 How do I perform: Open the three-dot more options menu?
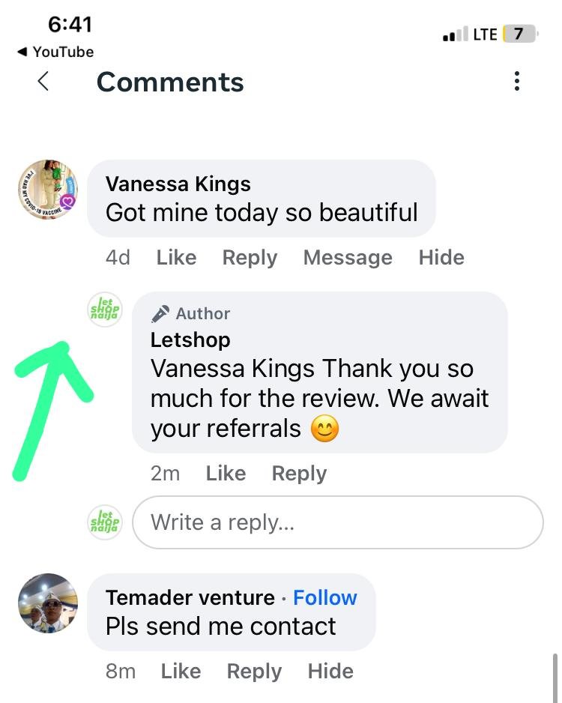pyautogui.click(x=516, y=82)
